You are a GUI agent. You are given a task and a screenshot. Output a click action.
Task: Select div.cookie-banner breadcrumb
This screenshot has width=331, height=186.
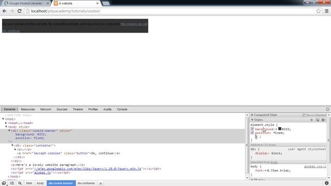(61, 183)
